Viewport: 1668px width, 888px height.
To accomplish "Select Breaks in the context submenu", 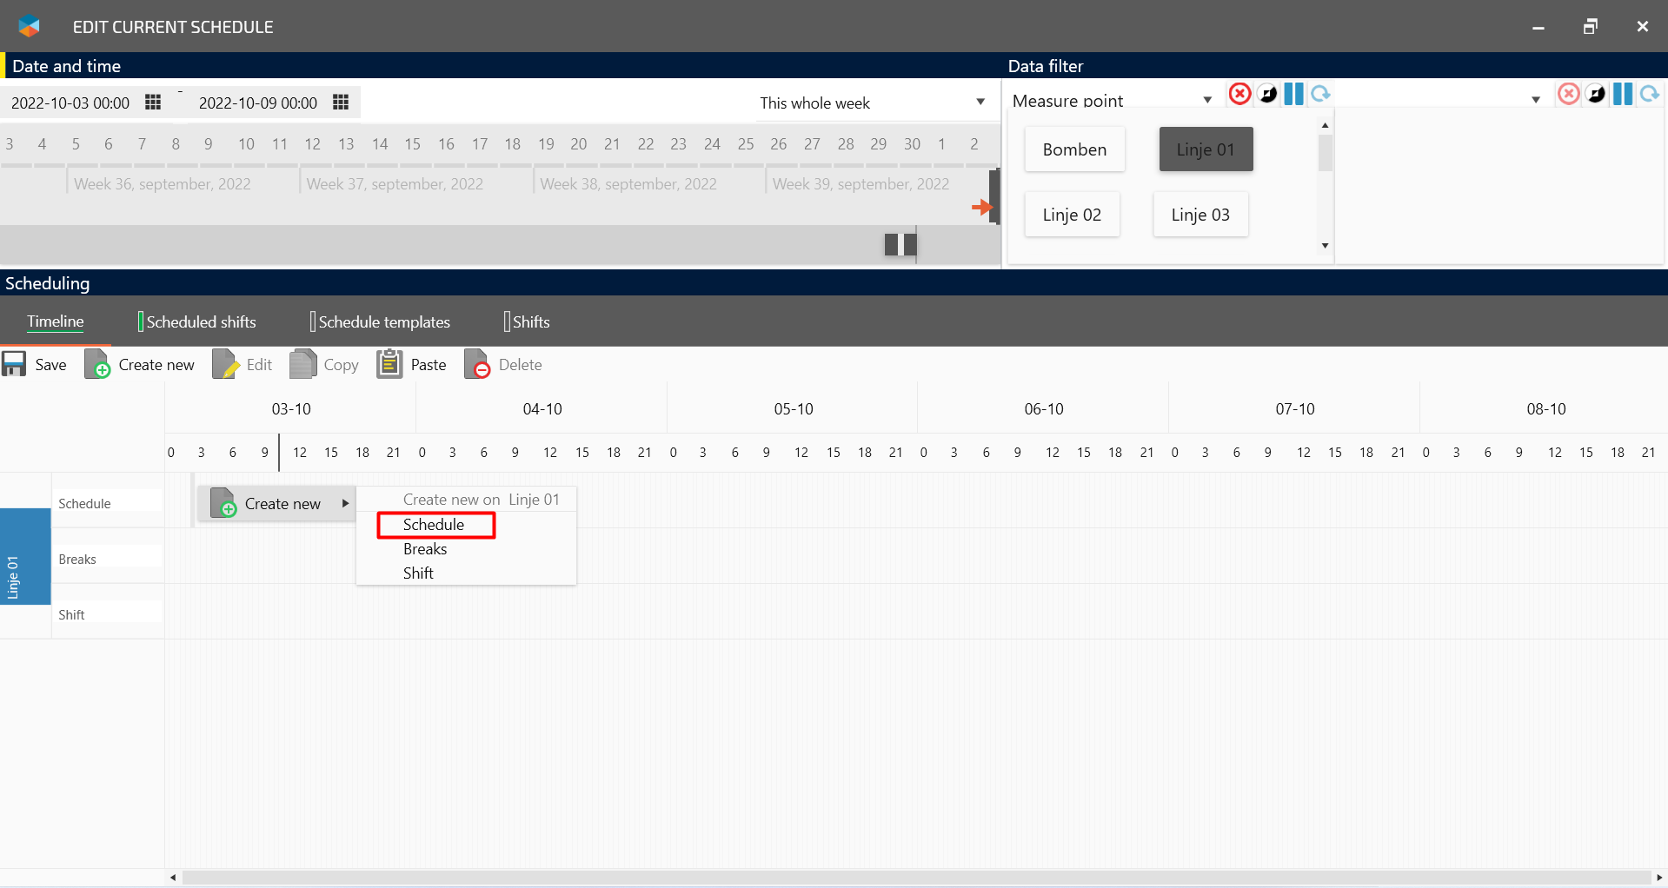I will pyautogui.click(x=425, y=549).
